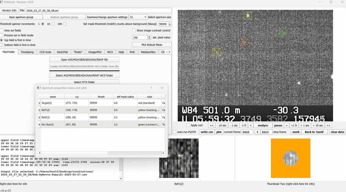
Task: Open the CCD tools tab
Action: [45, 52]
